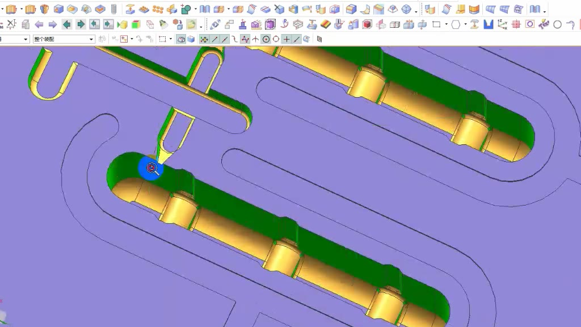The height and width of the screenshot is (327, 581).
Task: Click the blue U-shaped pocket icon
Action: [488, 24]
